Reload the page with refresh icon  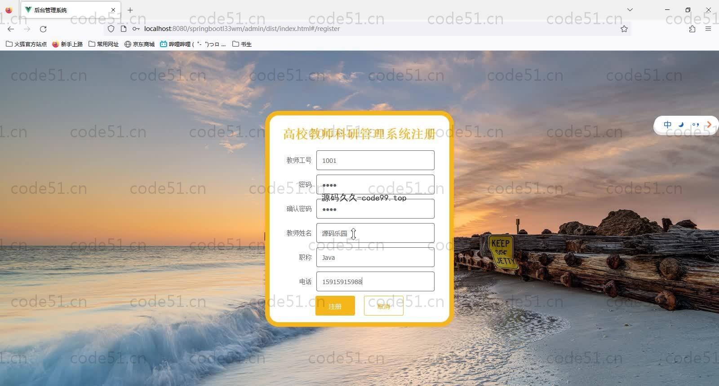[x=43, y=29]
